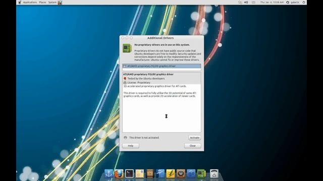
Task: Click the Help button
Action: point(131,146)
